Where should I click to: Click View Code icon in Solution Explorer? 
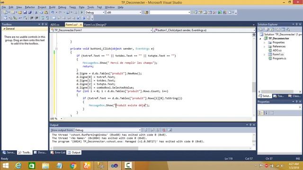[x=278, y=29]
